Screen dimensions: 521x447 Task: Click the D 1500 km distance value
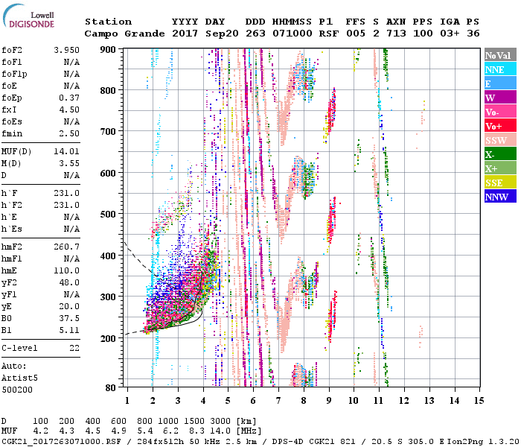click(194, 422)
